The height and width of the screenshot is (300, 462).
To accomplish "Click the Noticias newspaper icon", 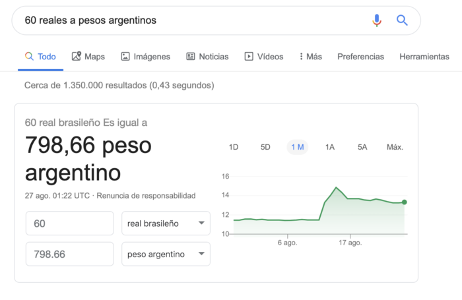I will coord(191,57).
